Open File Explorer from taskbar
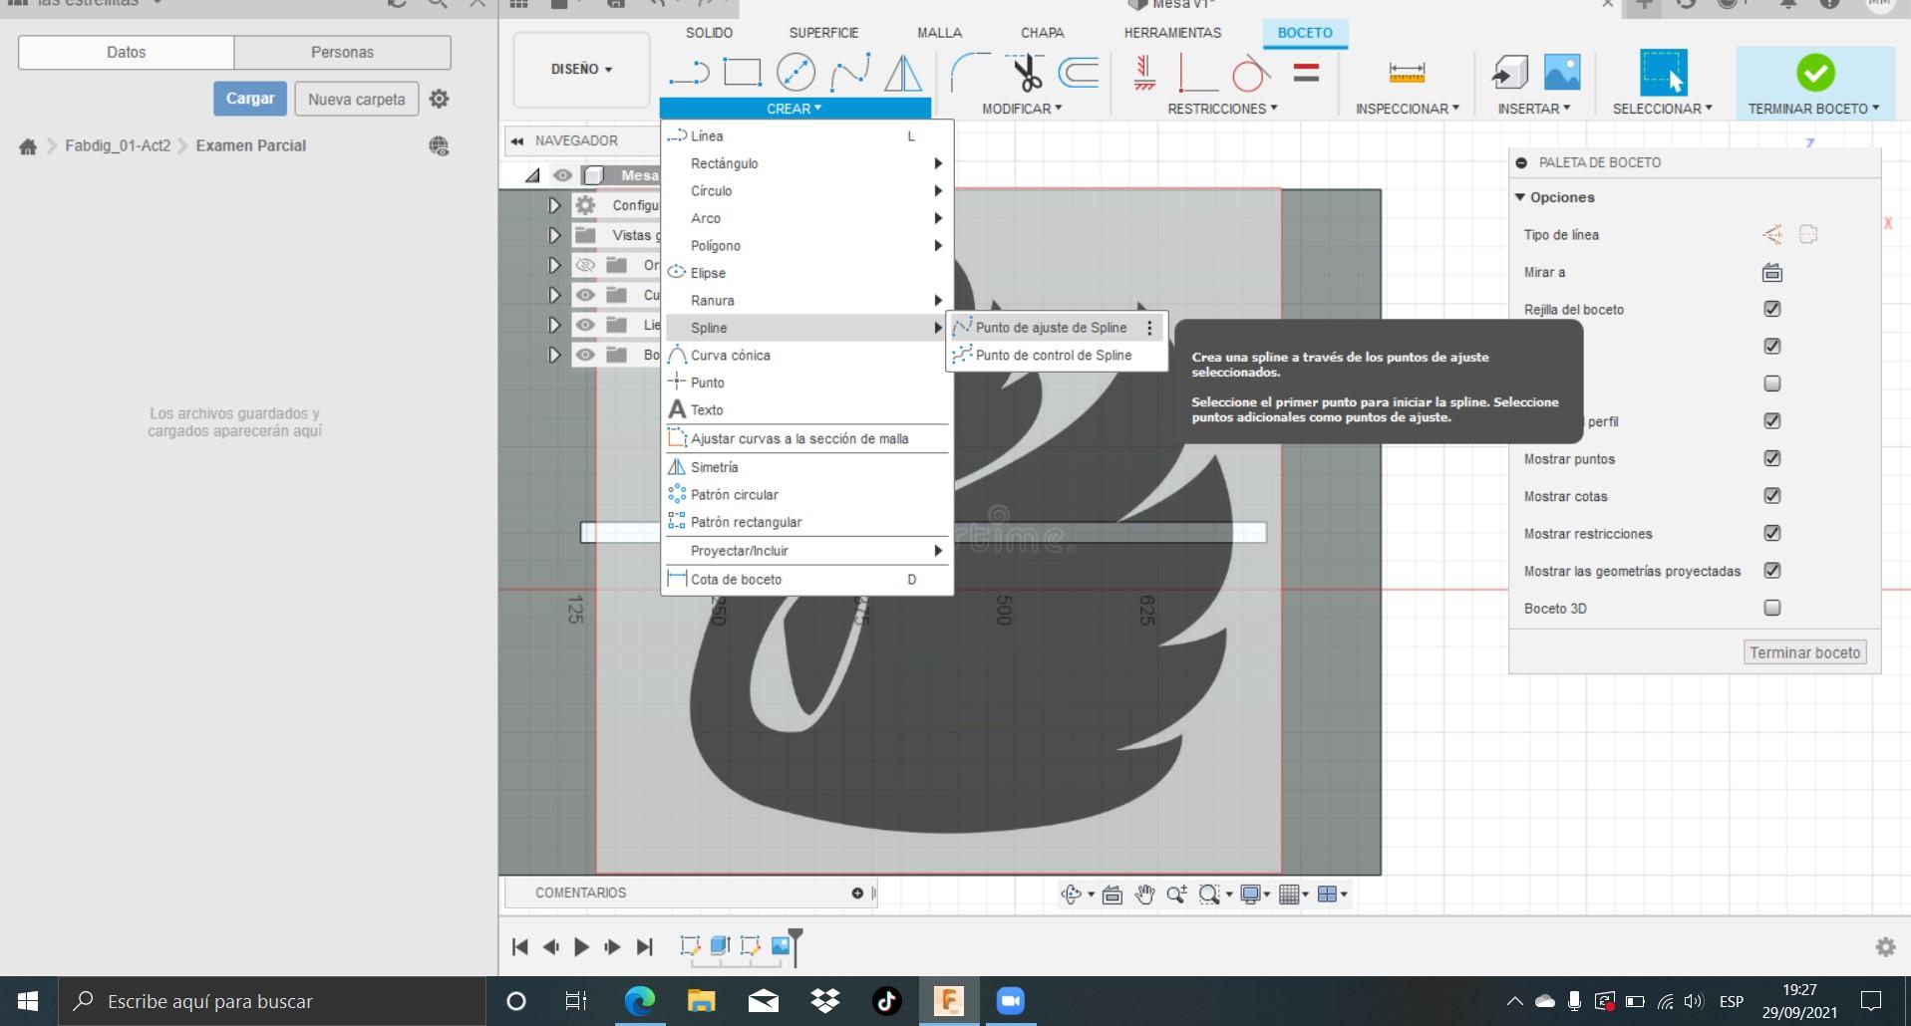This screenshot has height=1026, width=1911. pyautogui.click(x=702, y=1001)
